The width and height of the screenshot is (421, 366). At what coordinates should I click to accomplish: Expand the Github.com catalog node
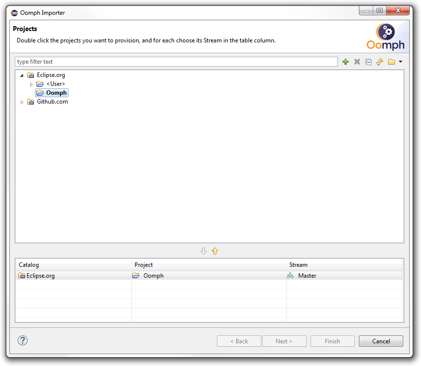[22, 102]
